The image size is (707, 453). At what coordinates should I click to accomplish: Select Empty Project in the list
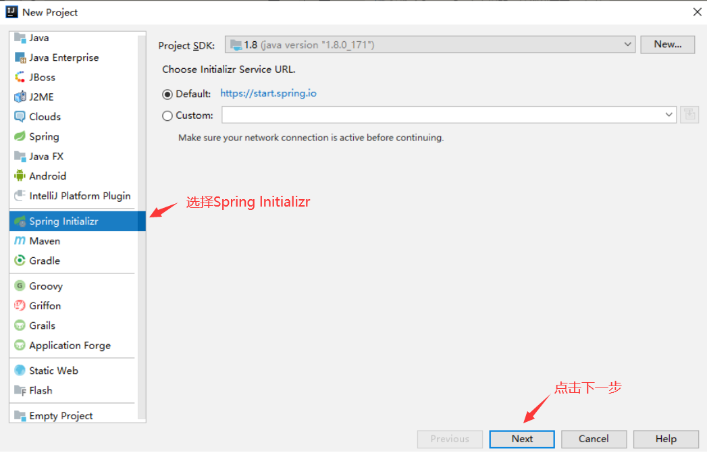pyautogui.click(x=72, y=416)
